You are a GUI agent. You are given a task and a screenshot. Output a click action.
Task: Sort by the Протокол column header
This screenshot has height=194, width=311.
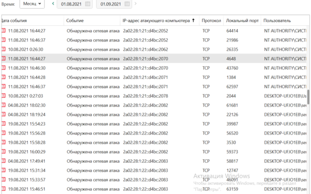(x=211, y=21)
